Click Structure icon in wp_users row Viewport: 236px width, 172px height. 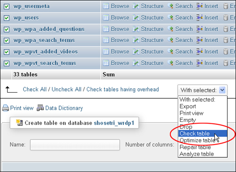coord(136,17)
